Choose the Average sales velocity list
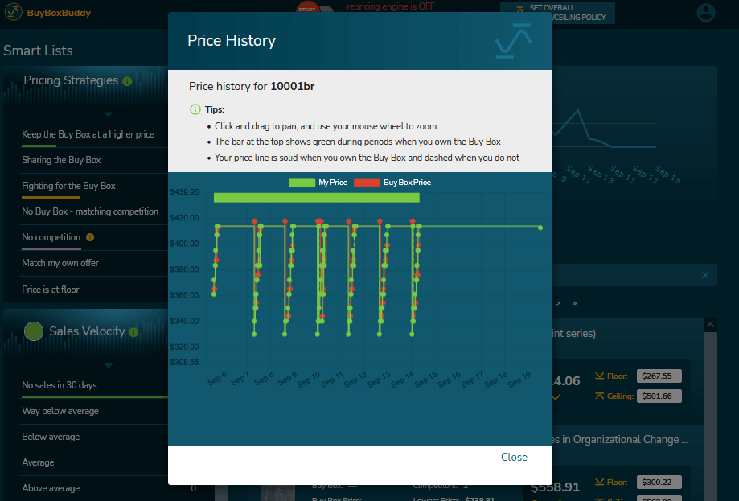The image size is (739, 501). 38,462
